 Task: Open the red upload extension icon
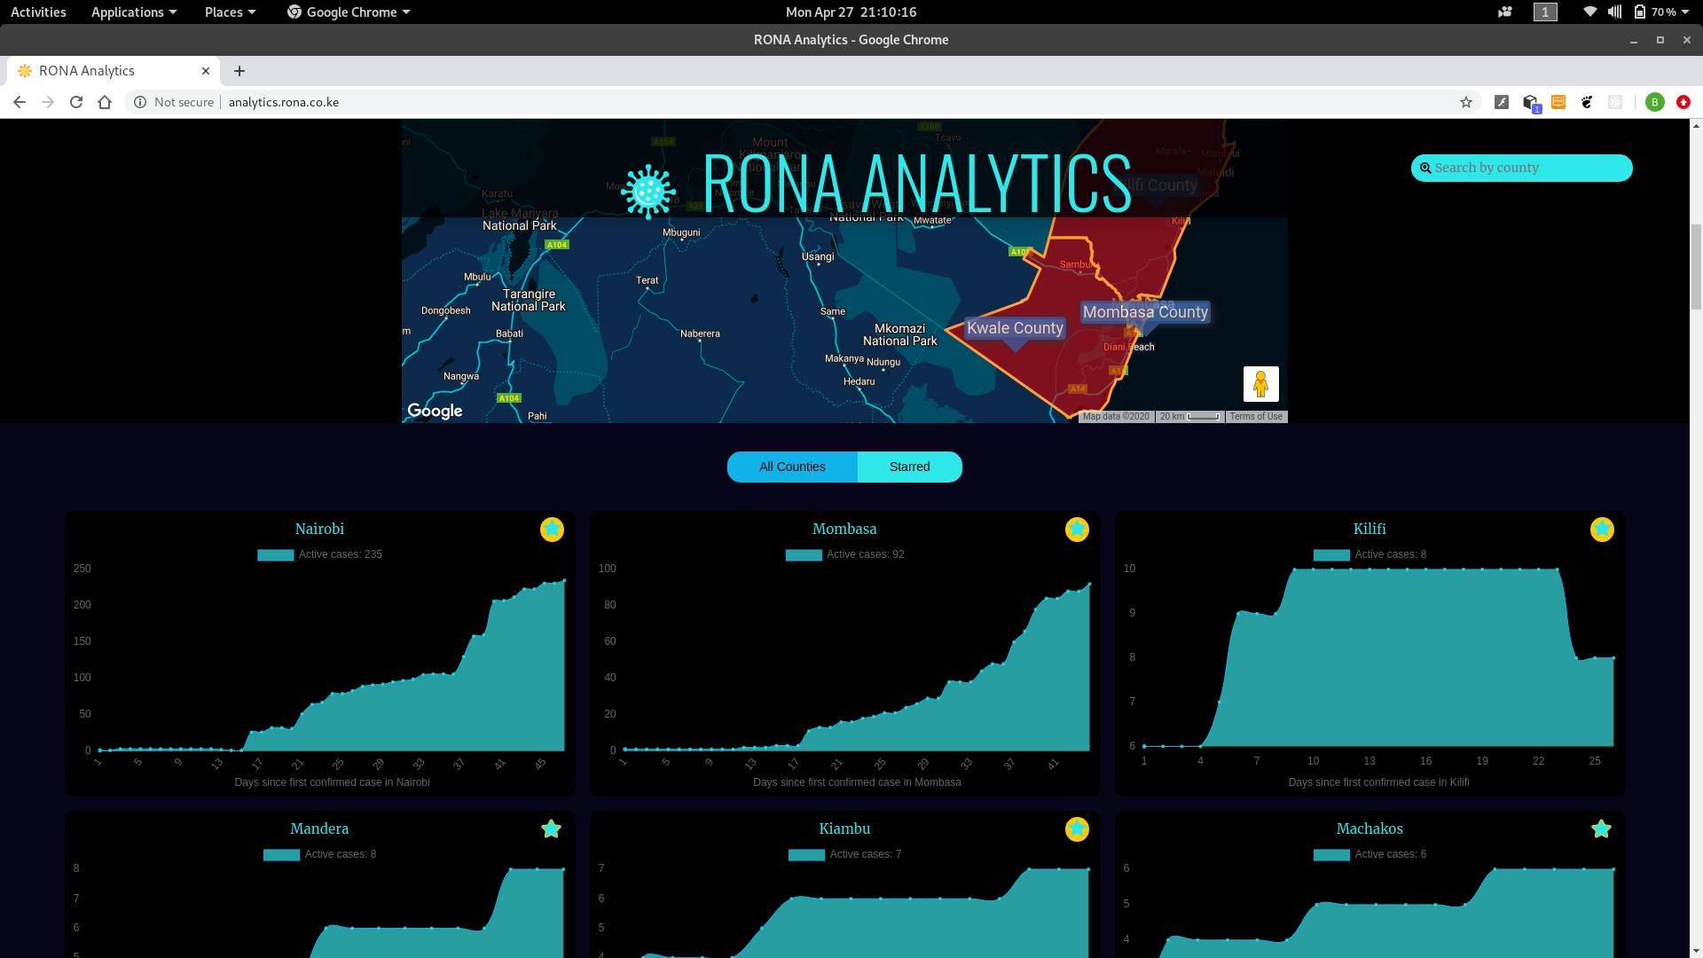tap(1683, 102)
